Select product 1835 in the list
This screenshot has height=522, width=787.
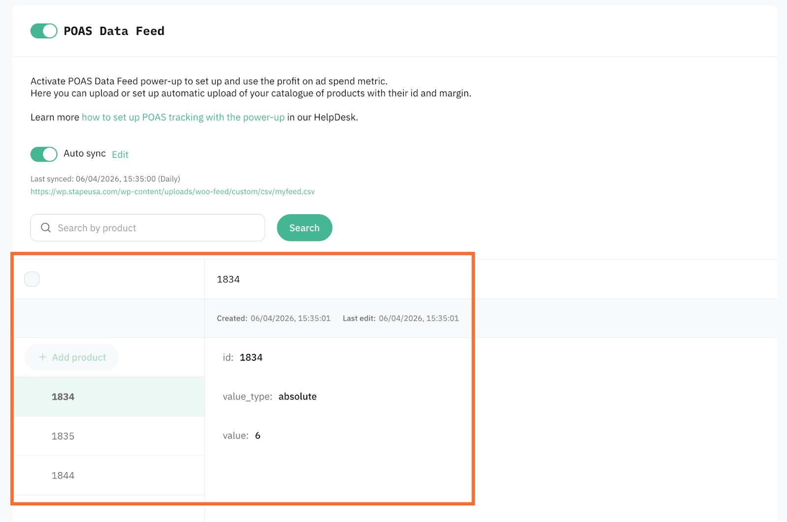point(63,436)
